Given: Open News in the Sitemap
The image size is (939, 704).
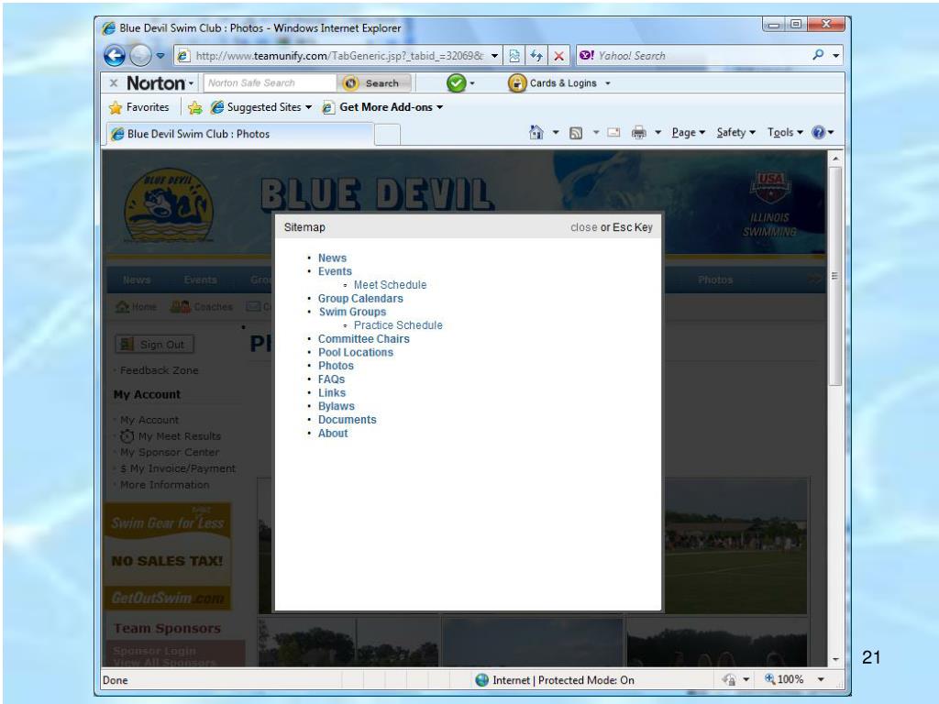Looking at the screenshot, I should click(x=332, y=258).
